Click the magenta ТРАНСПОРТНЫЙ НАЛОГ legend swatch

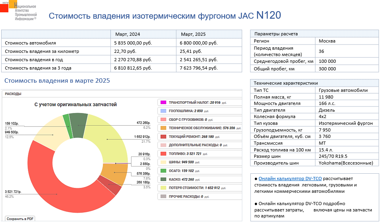(163, 102)
